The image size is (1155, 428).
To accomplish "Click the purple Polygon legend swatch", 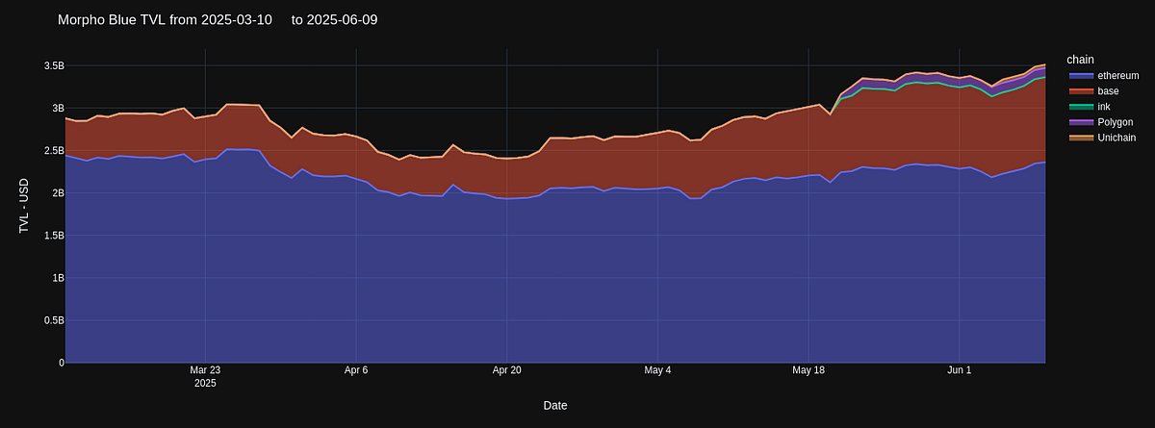I will point(1081,122).
